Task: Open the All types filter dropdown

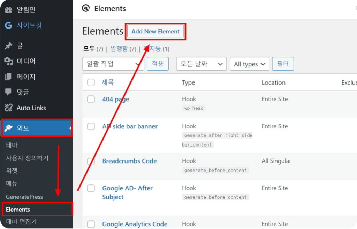Action: [x=249, y=64]
